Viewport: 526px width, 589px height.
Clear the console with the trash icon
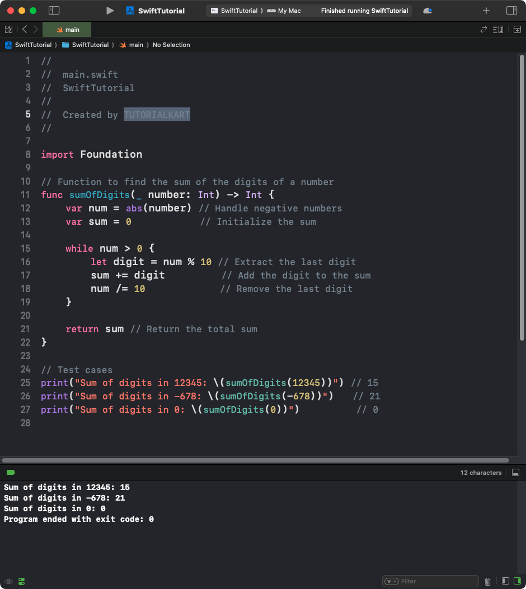(487, 581)
